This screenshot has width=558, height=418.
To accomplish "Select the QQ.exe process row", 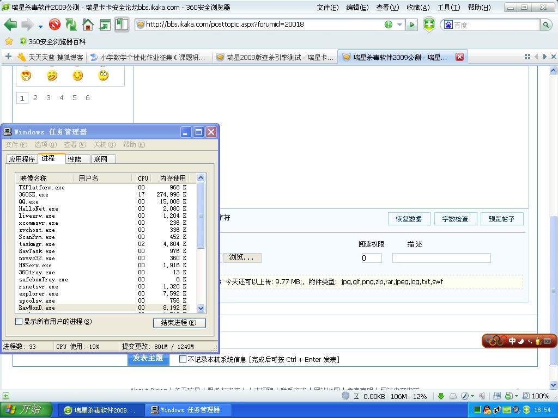I will (x=103, y=201).
